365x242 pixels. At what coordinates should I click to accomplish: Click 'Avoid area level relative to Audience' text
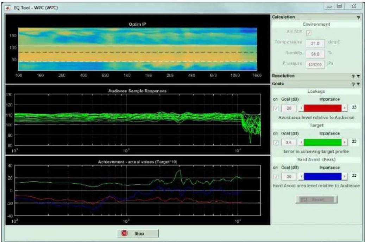pyautogui.click(x=316, y=118)
